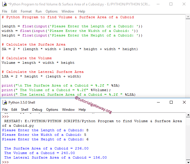Screen dimensions: 190x164
Task: Close the editor window
Action: click(x=184, y=4)
